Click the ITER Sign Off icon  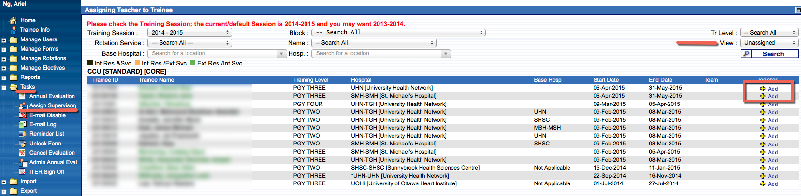(x=22, y=172)
